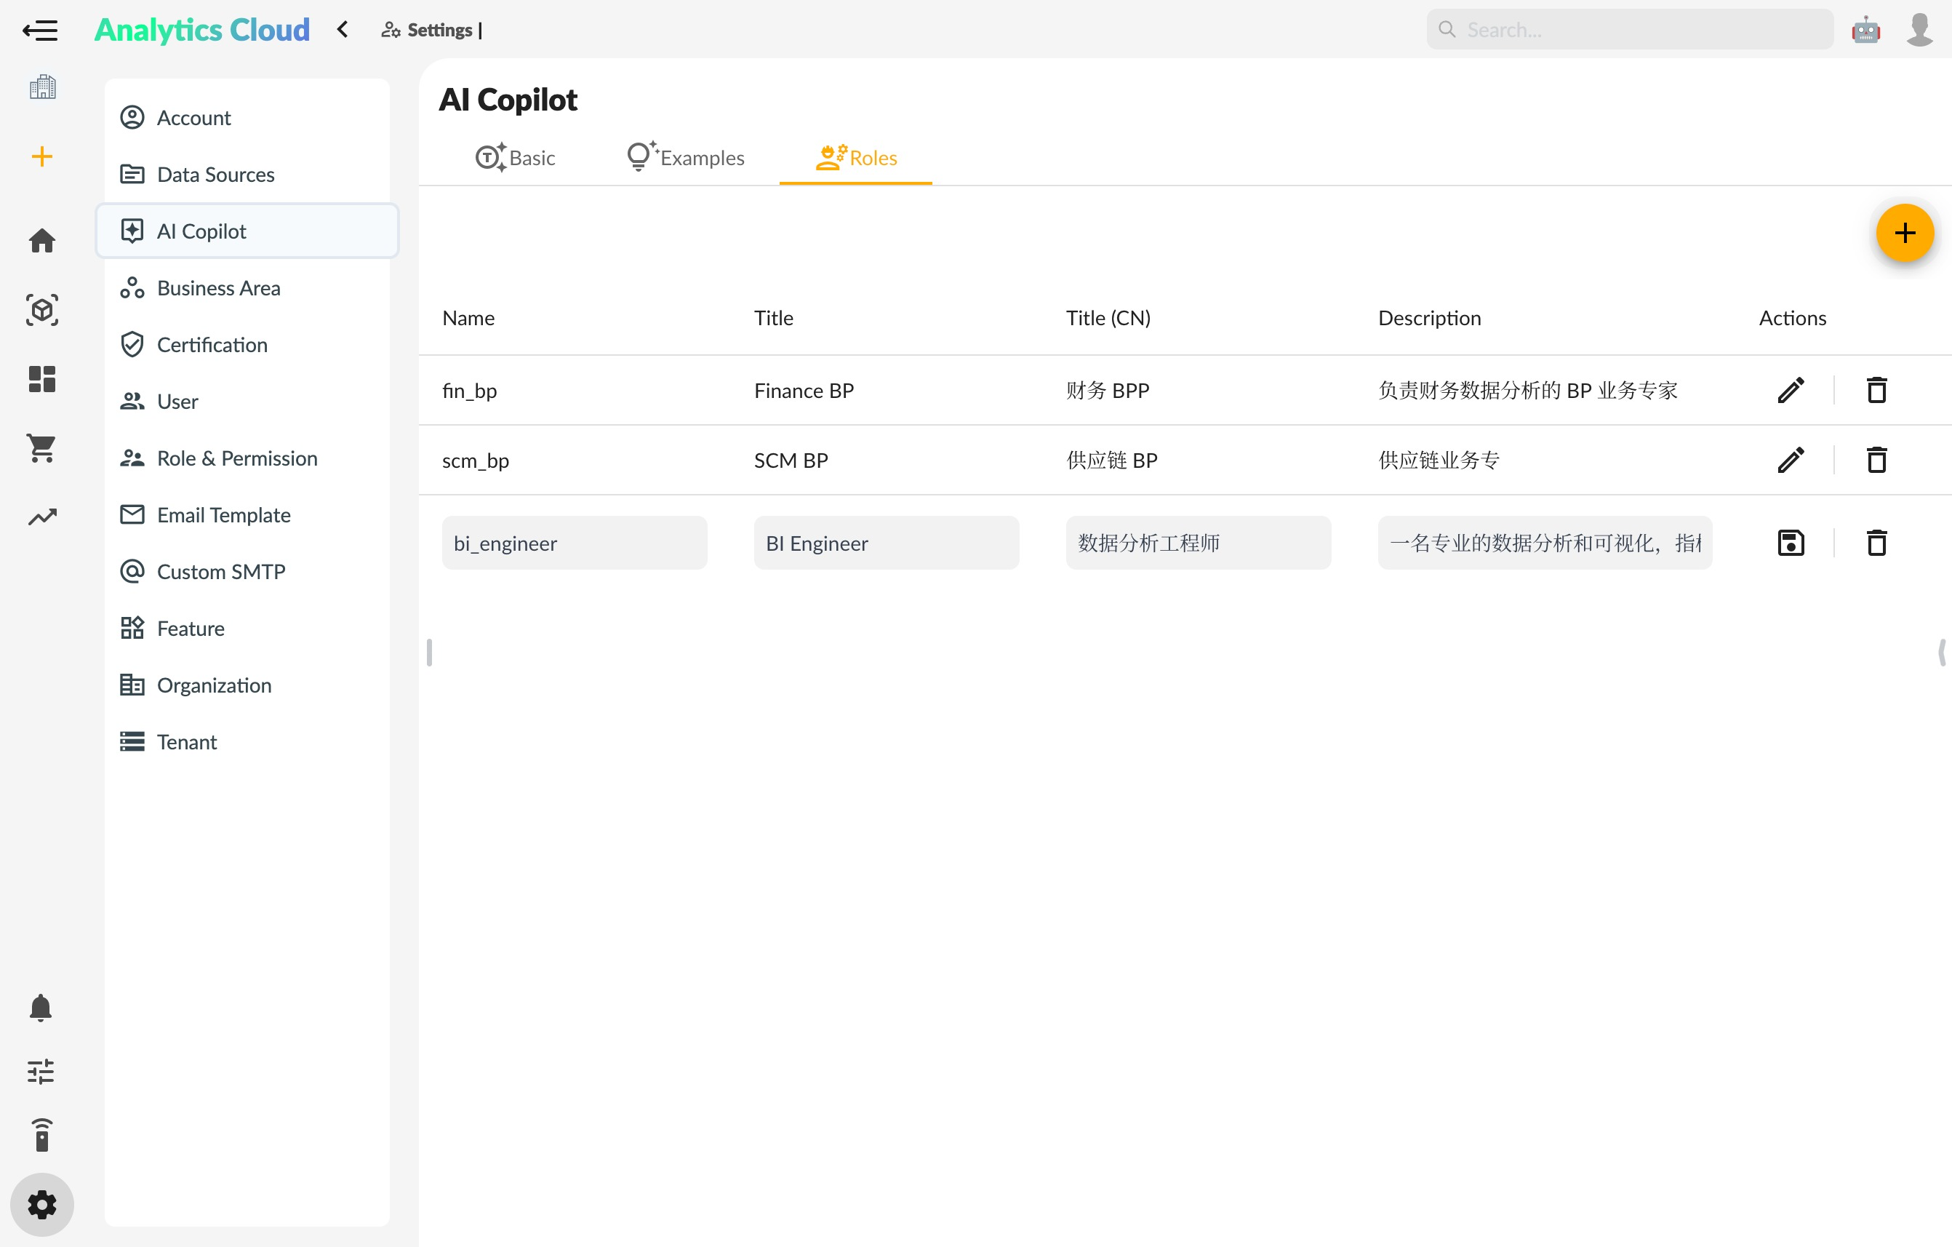Image resolution: width=1952 pixels, height=1247 pixels.
Task: Edit the fin_bp role
Action: coord(1791,390)
